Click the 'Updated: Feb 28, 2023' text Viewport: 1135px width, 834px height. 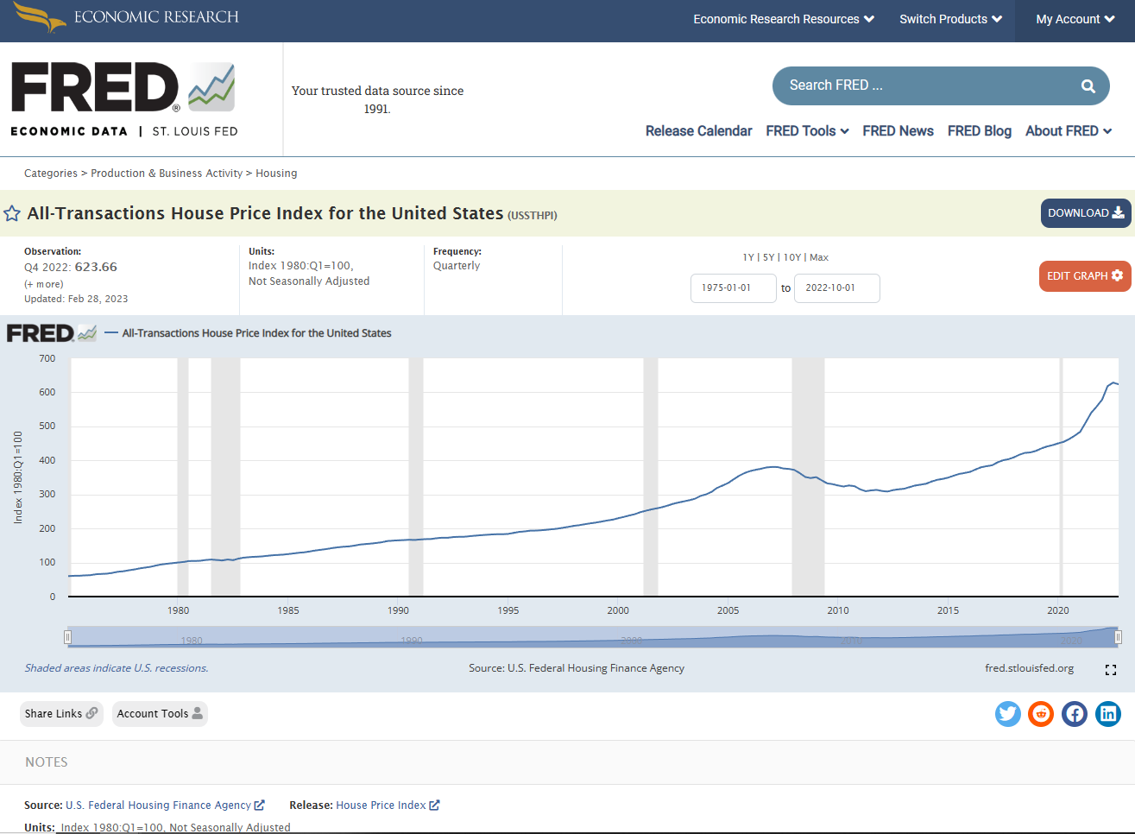point(76,299)
